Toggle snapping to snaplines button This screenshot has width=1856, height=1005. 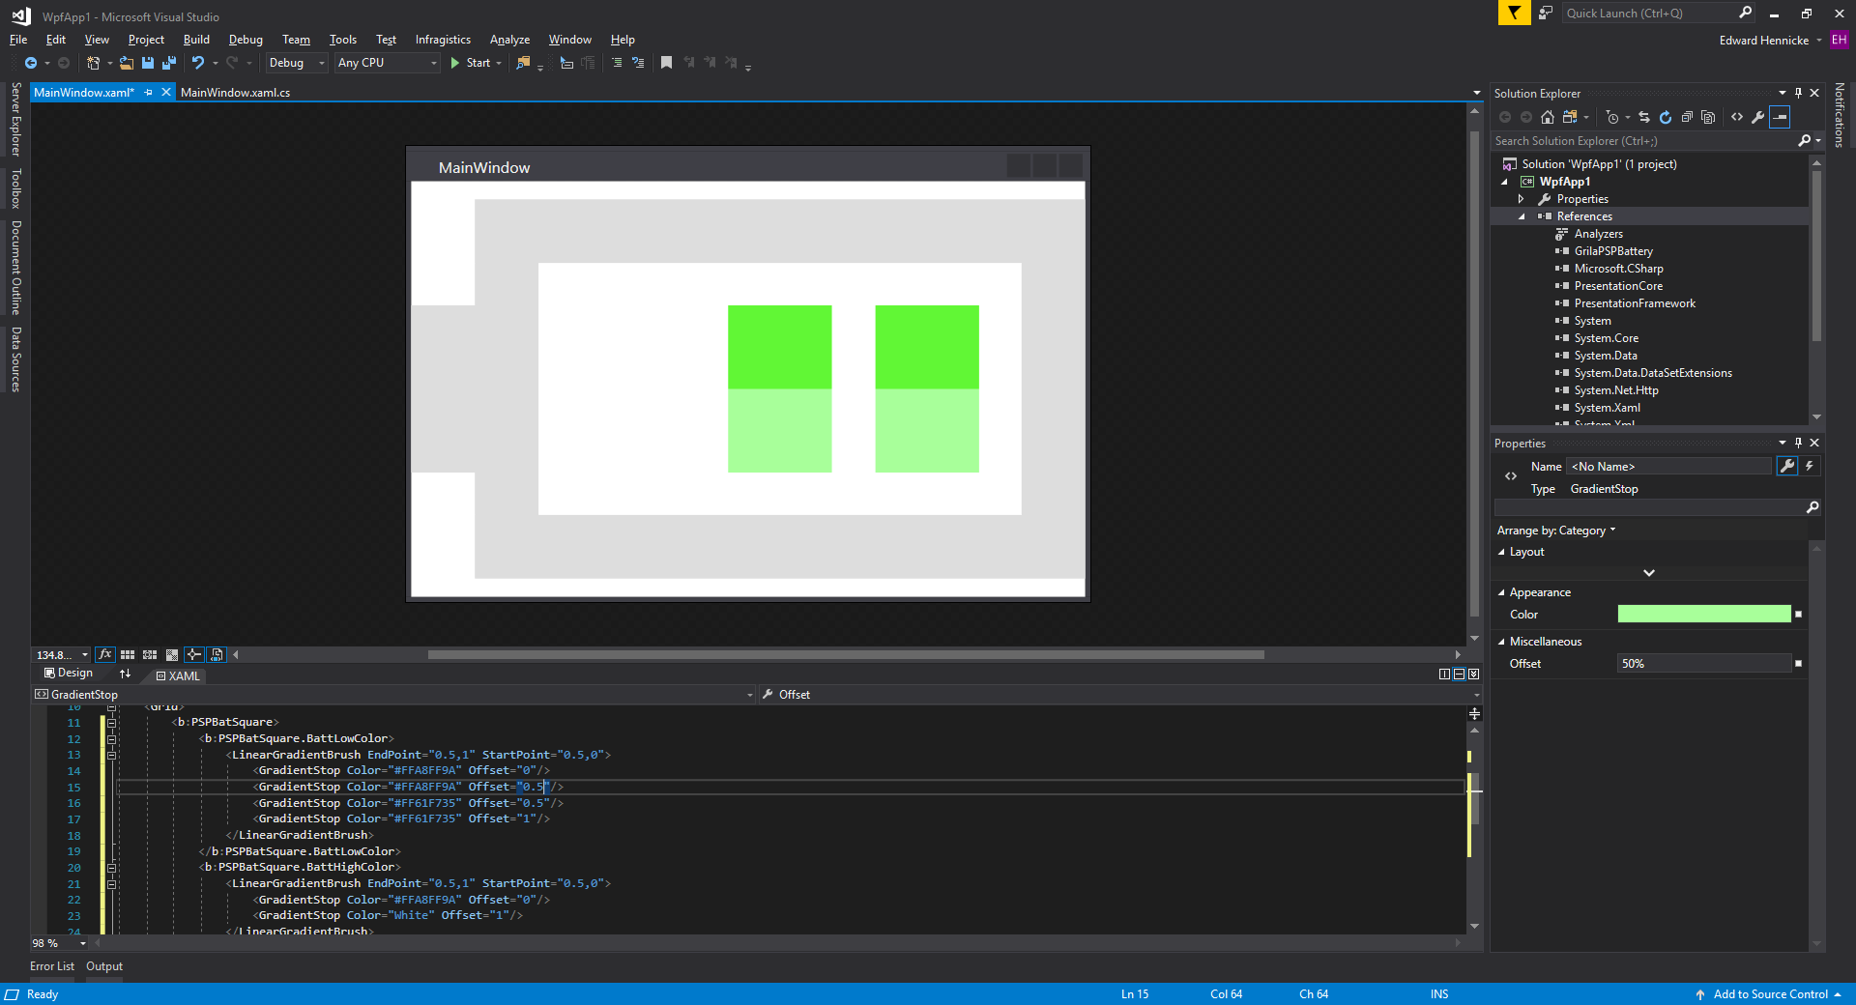point(194,654)
